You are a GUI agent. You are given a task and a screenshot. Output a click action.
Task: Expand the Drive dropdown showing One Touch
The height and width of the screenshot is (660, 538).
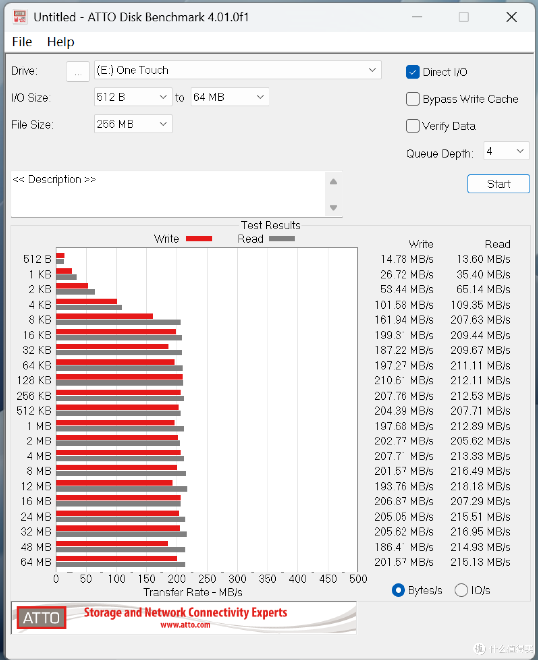click(x=238, y=70)
